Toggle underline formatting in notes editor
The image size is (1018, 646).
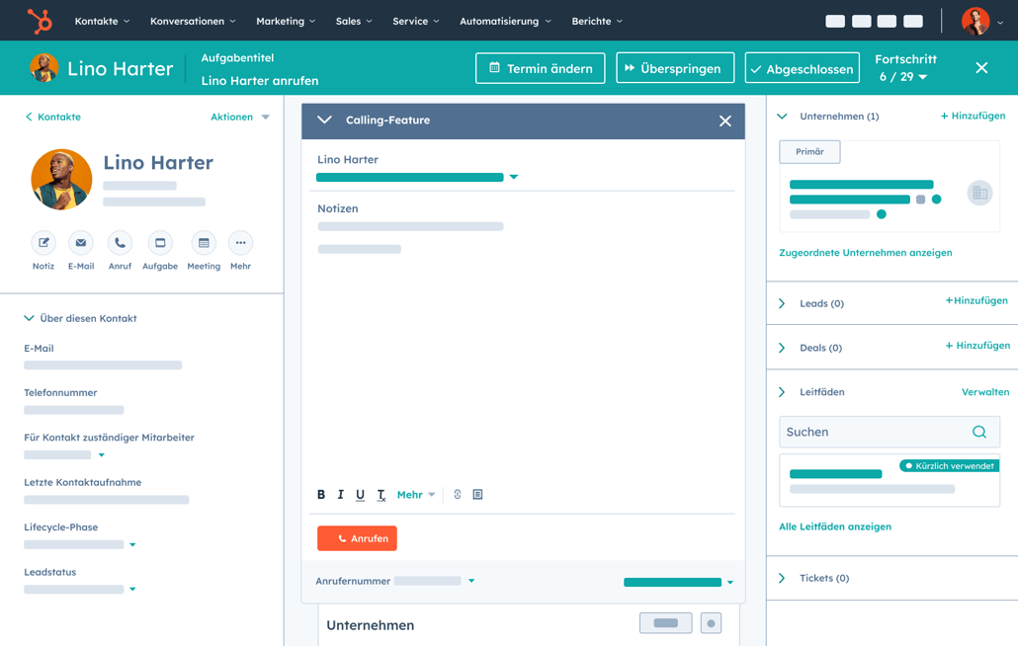(x=360, y=495)
